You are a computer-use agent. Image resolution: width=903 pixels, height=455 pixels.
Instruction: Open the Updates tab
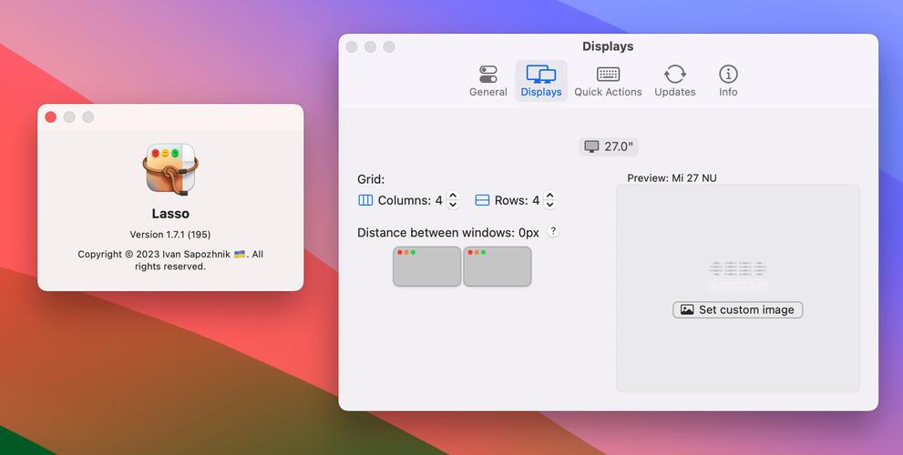click(674, 81)
